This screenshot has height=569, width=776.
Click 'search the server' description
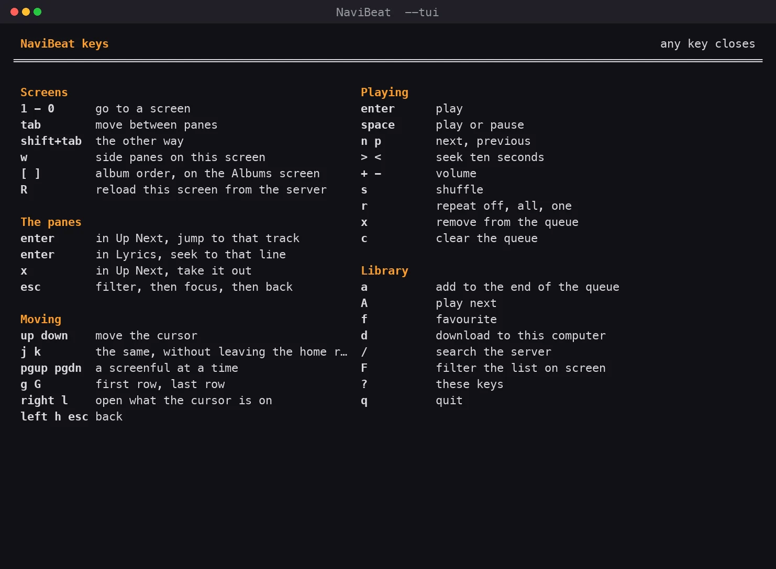(493, 352)
